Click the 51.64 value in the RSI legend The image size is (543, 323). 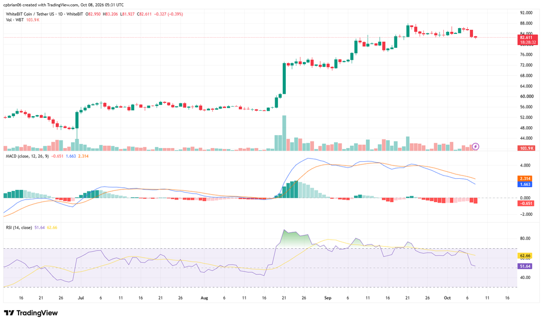click(39, 228)
